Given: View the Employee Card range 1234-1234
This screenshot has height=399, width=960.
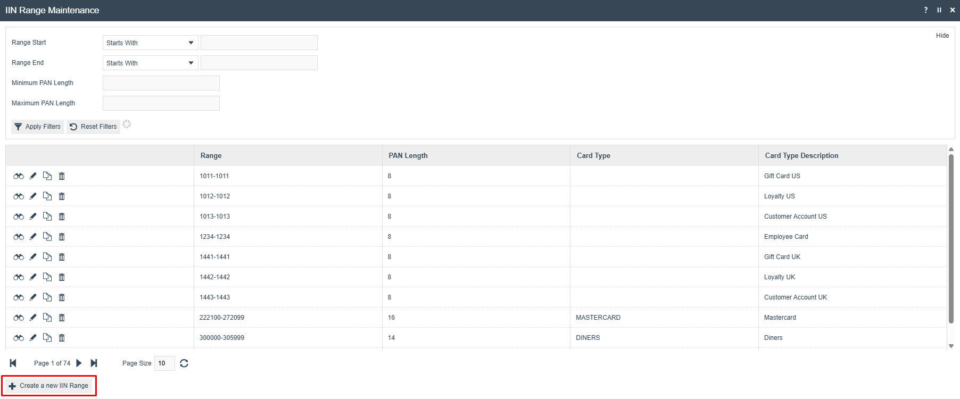Looking at the screenshot, I should pos(19,237).
